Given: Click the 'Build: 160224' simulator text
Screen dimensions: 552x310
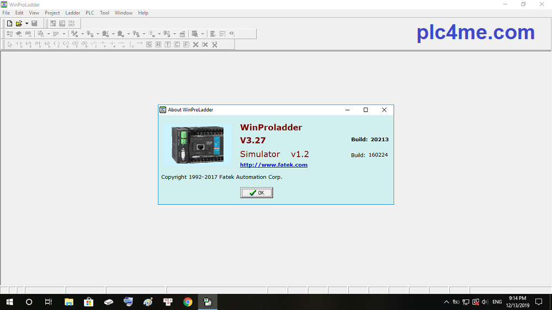Looking at the screenshot, I should click(369, 155).
